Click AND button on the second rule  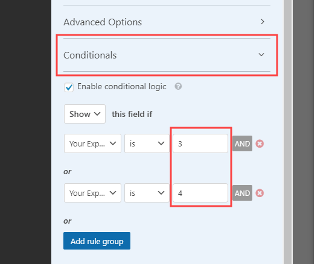(x=242, y=193)
